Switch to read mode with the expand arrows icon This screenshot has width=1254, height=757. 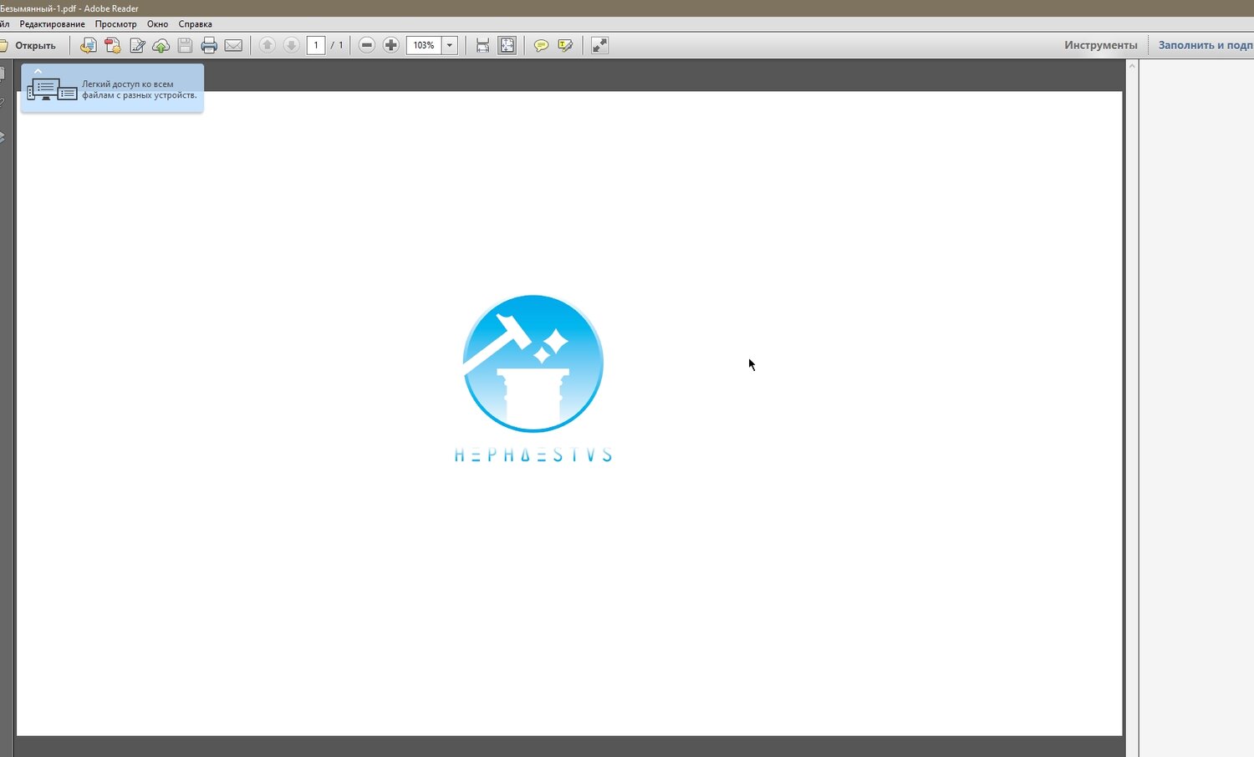click(599, 45)
